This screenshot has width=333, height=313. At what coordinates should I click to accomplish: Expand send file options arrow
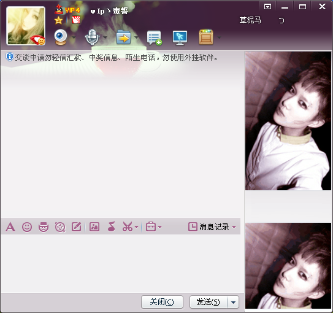tap(136, 37)
